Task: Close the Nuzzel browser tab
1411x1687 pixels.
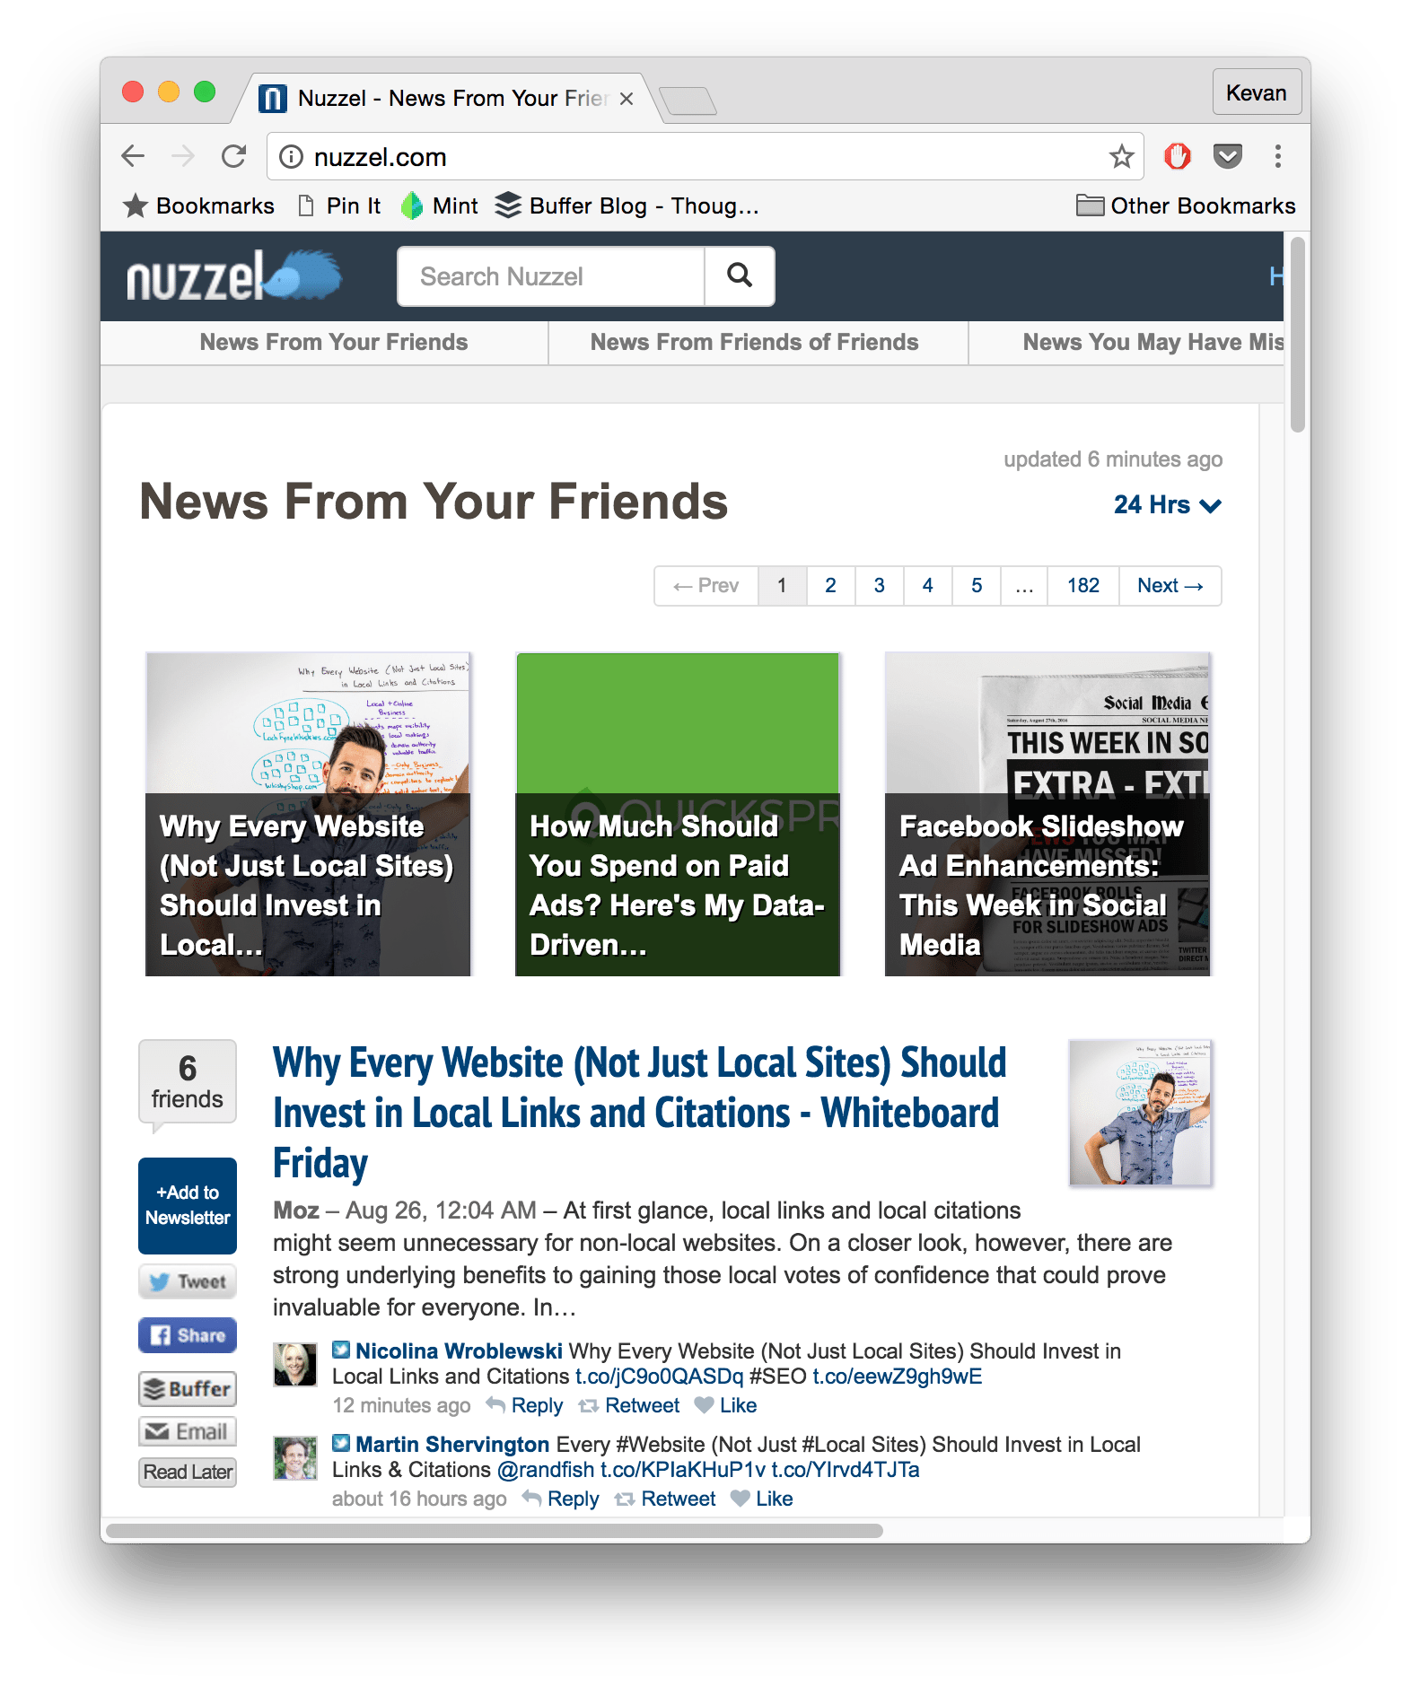Action: pyautogui.click(x=627, y=99)
